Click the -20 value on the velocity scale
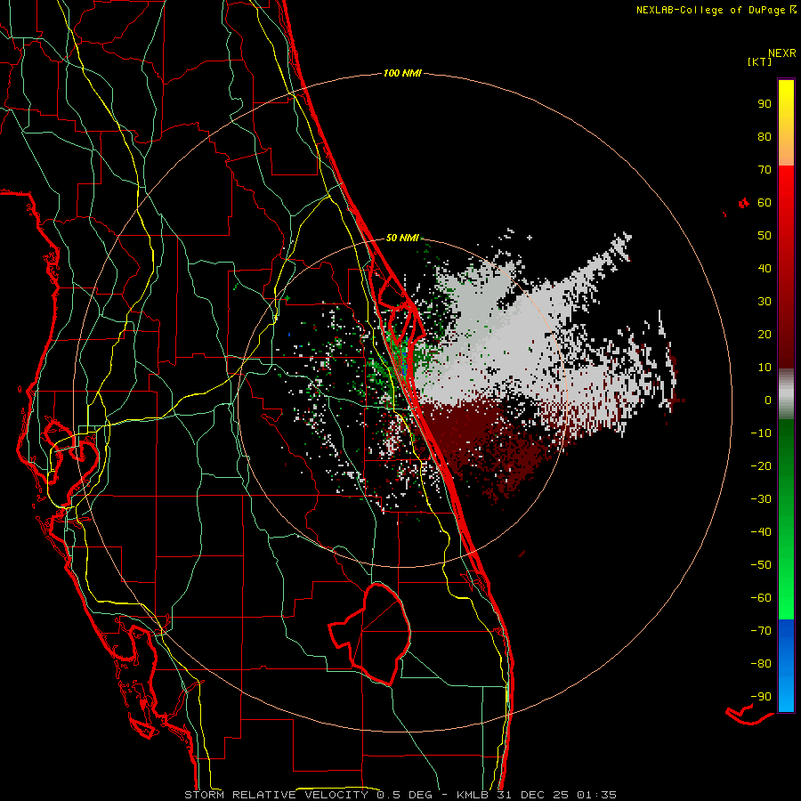This screenshot has width=801, height=801. [x=761, y=466]
